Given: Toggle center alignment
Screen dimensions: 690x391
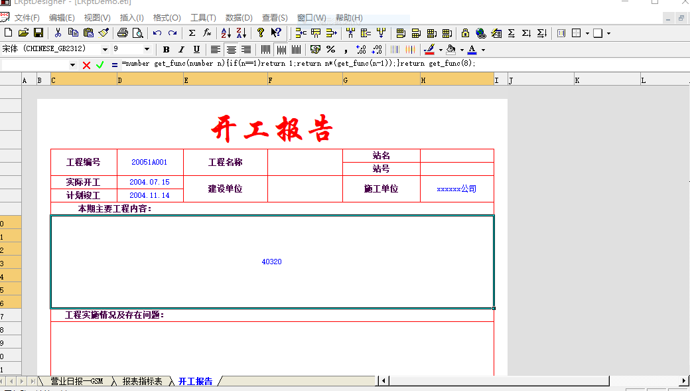Looking at the screenshot, I should point(231,49).
